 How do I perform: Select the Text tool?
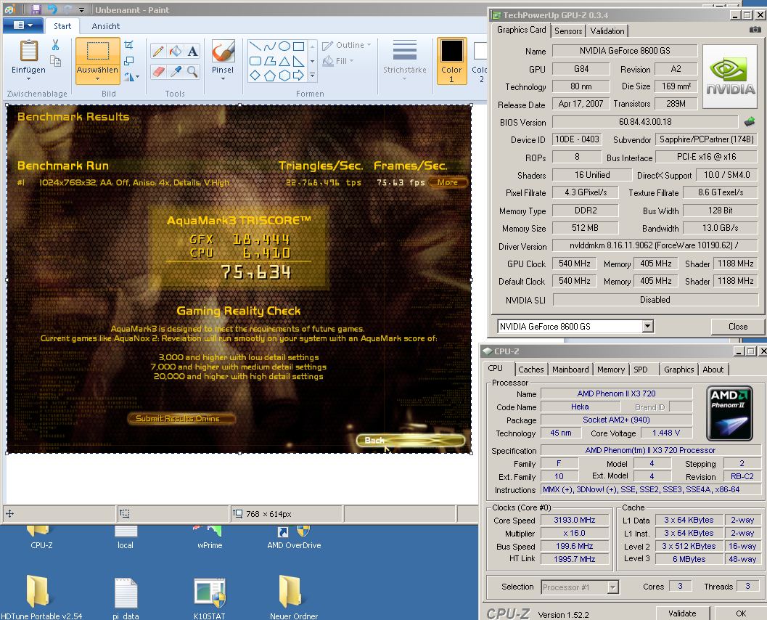click(x=193, y=51)
